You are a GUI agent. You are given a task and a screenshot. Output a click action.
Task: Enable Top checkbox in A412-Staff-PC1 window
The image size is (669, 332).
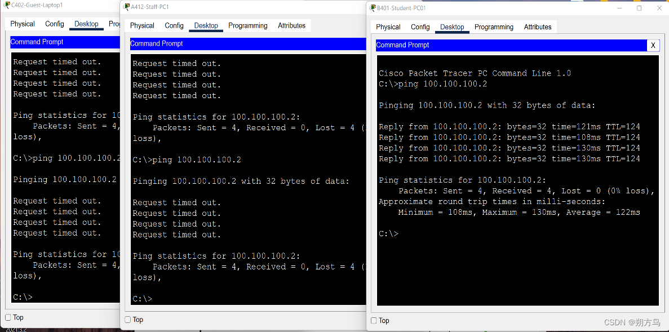coord(127,319)
